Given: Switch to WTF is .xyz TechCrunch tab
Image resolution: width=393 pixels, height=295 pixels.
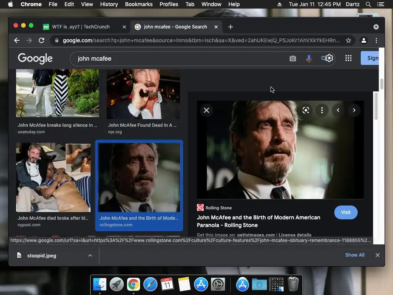Looking at the screenshot, I should [x=81, y=27].
